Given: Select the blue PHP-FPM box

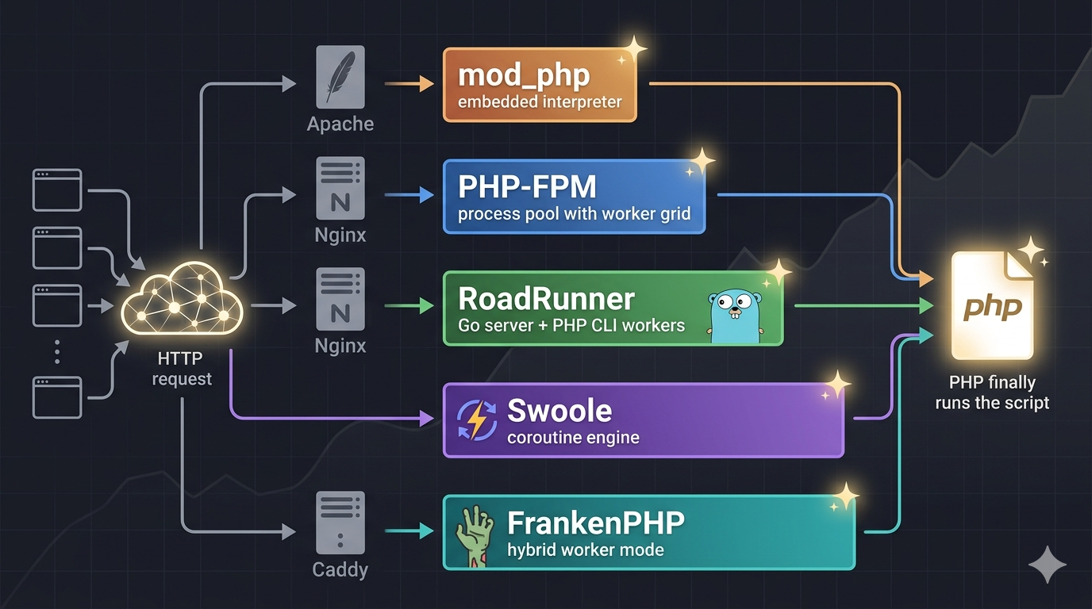Looking at the screenshot, I should point(574,196).
